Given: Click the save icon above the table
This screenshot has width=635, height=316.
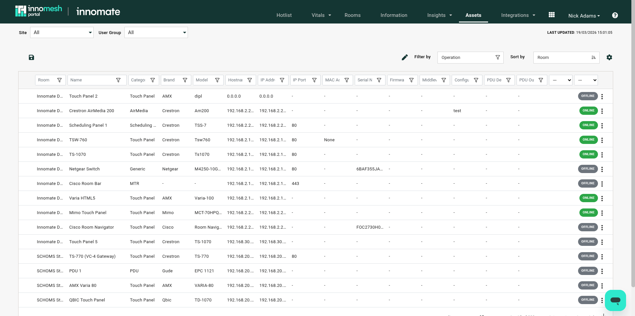Looking at the screenshot, I should pyautogui.click(x=31, y=58).
